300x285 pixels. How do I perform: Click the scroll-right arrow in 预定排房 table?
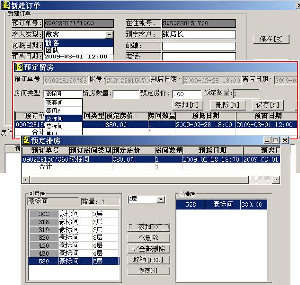(276, 180)
